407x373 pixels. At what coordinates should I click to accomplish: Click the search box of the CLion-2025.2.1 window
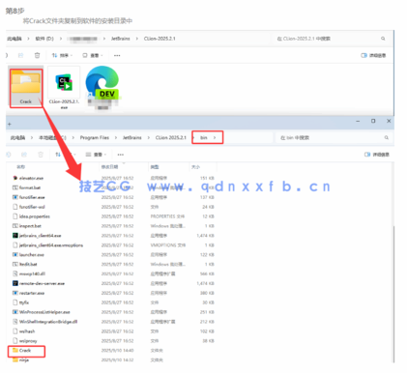332,39
